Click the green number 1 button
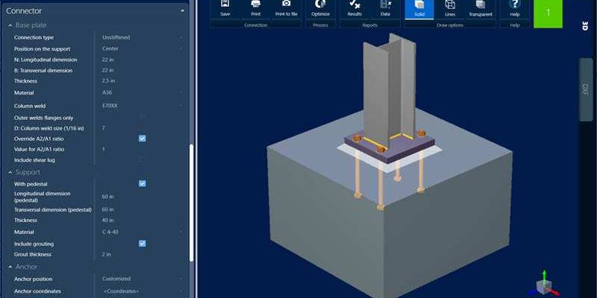The width and height of the screenshot is (597, 298). [548, 13]
